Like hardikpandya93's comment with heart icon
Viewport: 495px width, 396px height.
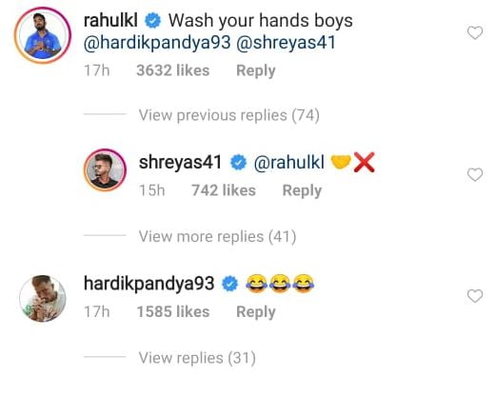(x=475, y=296)
